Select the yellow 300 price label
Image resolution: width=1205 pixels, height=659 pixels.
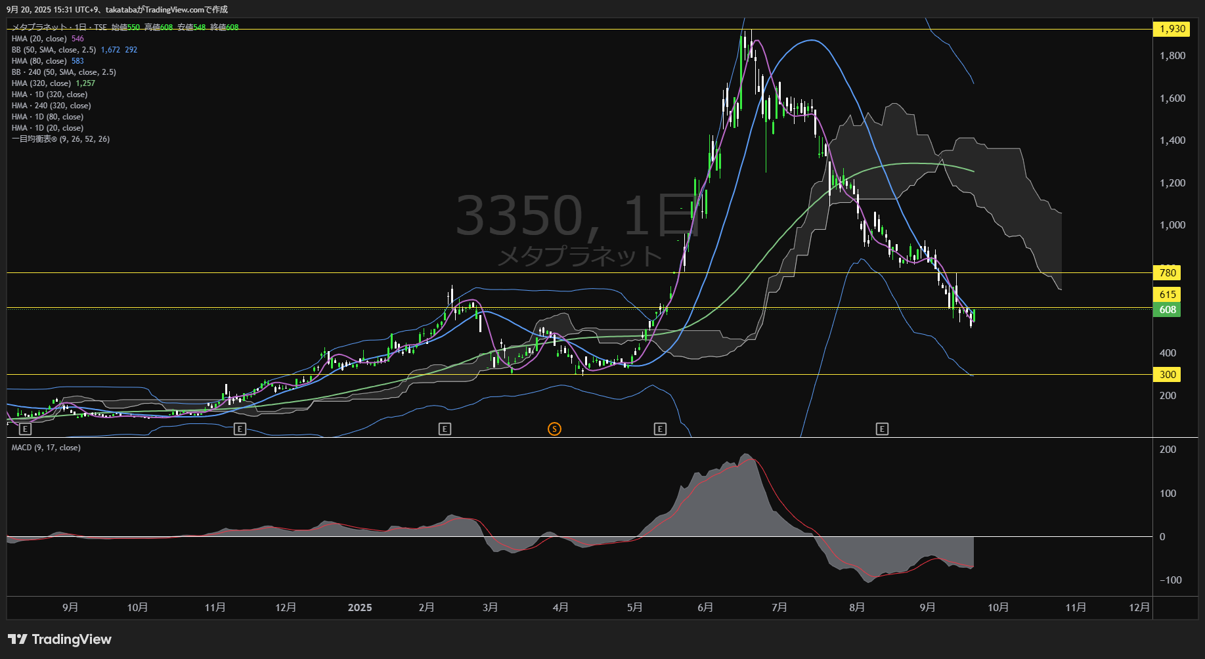(x=1167, y=375)
